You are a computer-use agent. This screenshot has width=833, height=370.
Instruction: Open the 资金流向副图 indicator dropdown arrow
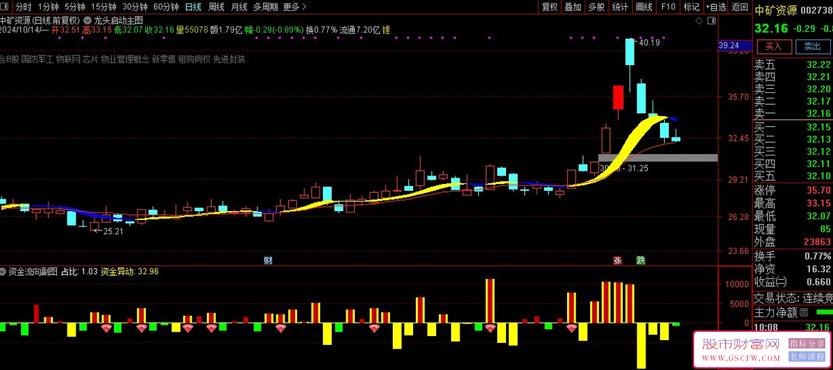click(4, 271)
